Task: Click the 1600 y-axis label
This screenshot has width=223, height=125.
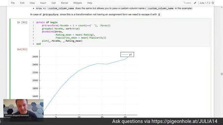Action: (35, 96)
